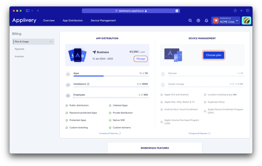Screen dimensions: 262x166
Task: Open the Device Management menu
Action: pos(103,20)
